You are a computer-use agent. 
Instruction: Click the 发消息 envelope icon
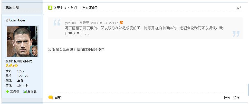pyautogui.click(x=25, y=92)
